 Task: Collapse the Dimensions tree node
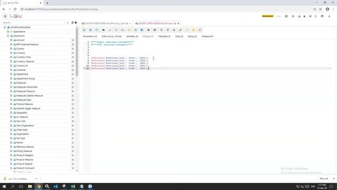point(8,36)
